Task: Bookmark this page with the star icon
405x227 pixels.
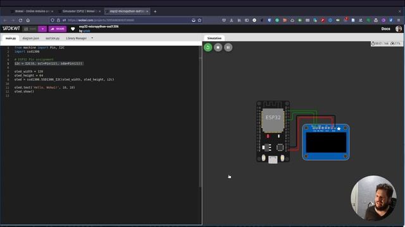Action: point(199,20)
